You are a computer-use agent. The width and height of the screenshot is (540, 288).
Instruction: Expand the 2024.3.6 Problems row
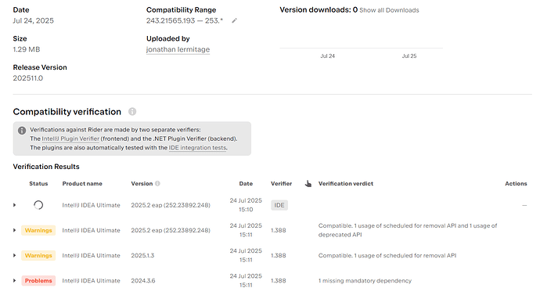coord(14,280)
